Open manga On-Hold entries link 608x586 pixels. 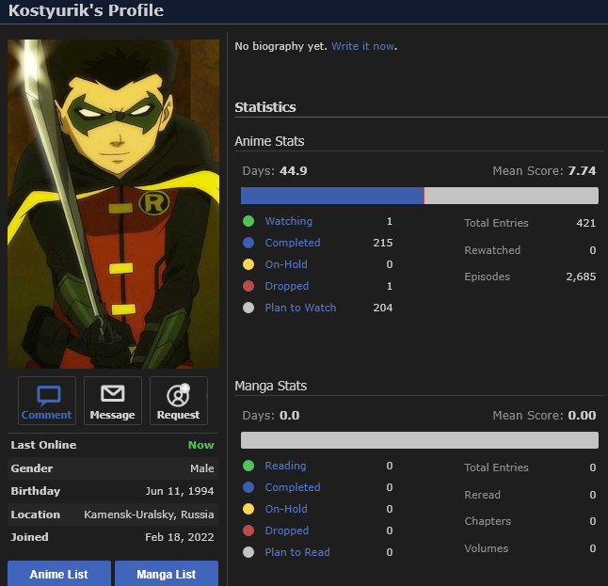(x=286, y=509)
